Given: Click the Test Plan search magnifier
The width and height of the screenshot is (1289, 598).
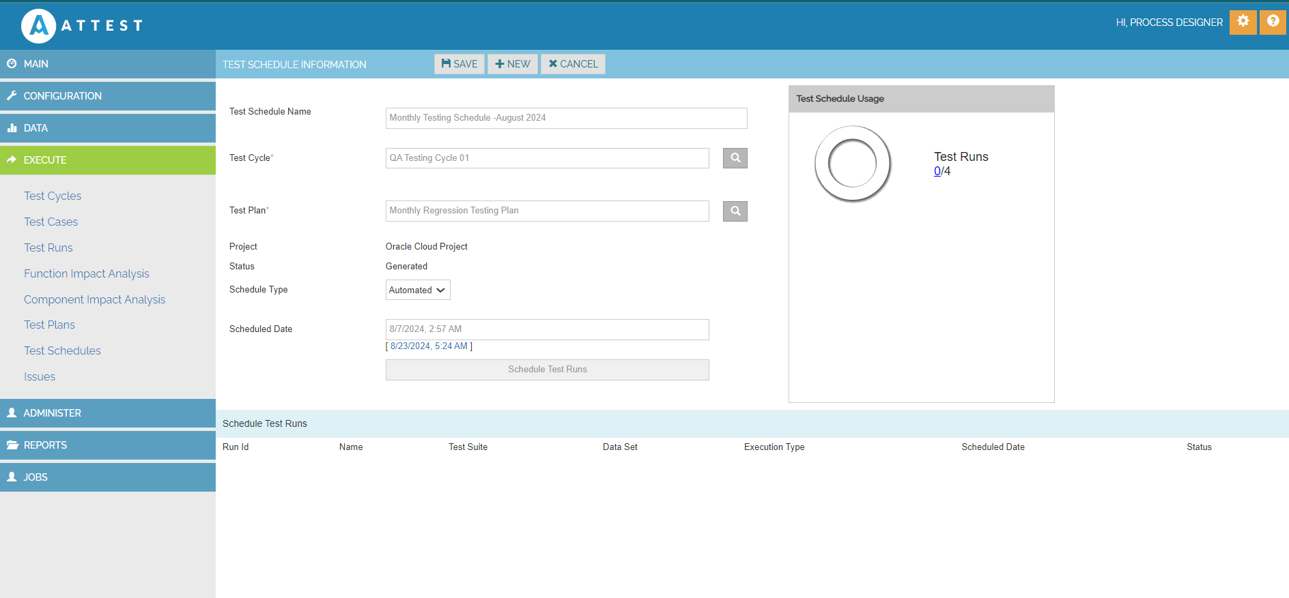Looking at the screenshot, I should 735,211.
